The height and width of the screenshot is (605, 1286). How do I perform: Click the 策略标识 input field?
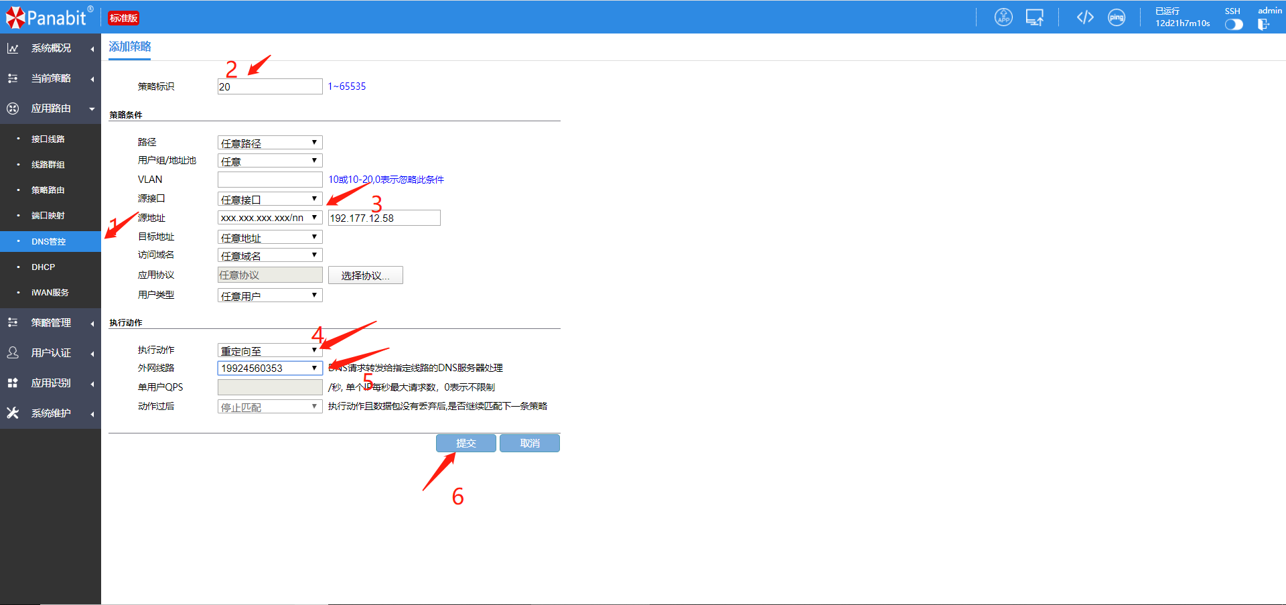[x=269, y=86]
